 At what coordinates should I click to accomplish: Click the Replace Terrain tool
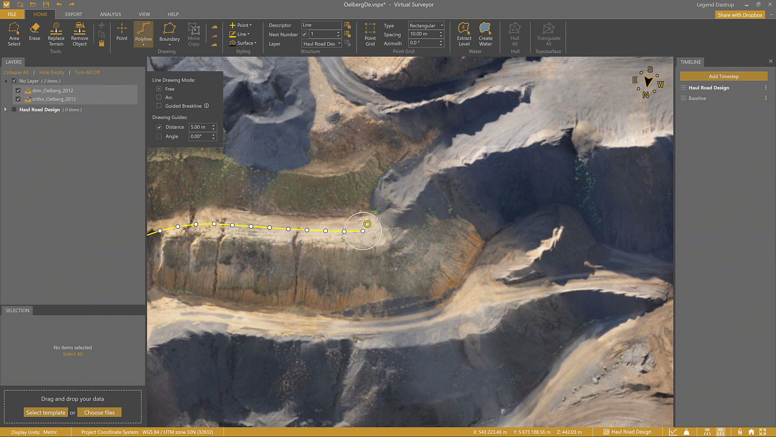(56, 34)
